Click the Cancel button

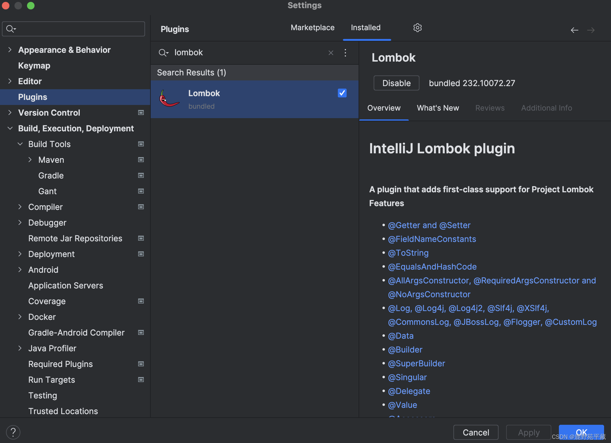[x=476, y=432]
